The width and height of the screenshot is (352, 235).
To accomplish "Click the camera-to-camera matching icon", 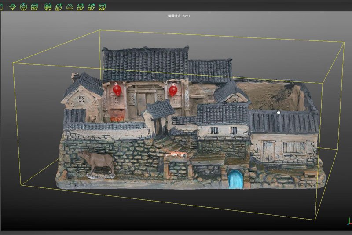I will point(59,7).
